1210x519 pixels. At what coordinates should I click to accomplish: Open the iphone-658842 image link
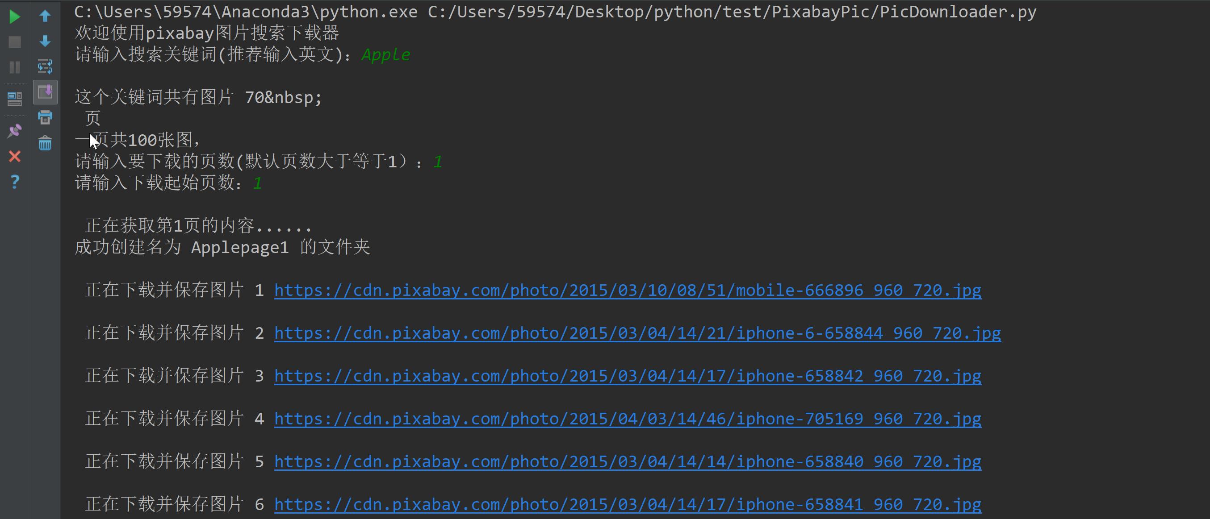628,376
